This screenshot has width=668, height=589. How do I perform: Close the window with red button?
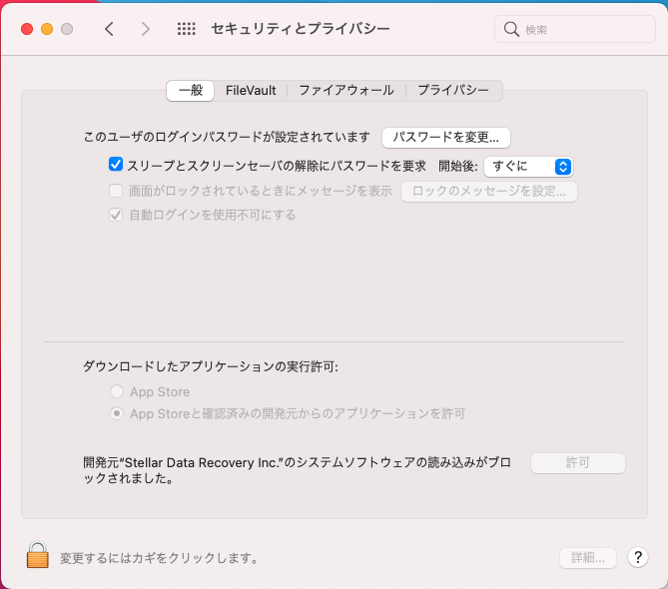pyautogui.click(x=27, y=29)
